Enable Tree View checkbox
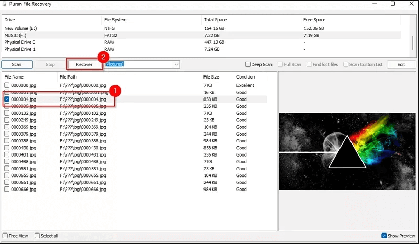 tap(5, 236)
